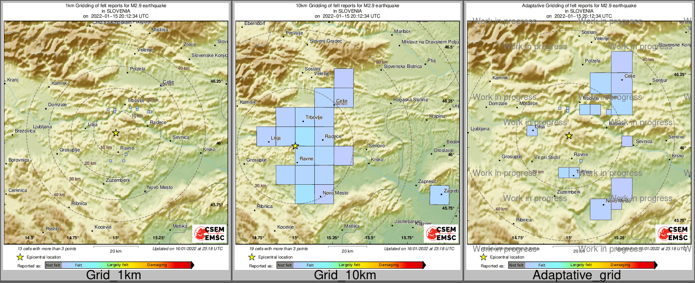
Task: Click the 'Domzale' label on the 1km map
Action: [x=57, y=105]
